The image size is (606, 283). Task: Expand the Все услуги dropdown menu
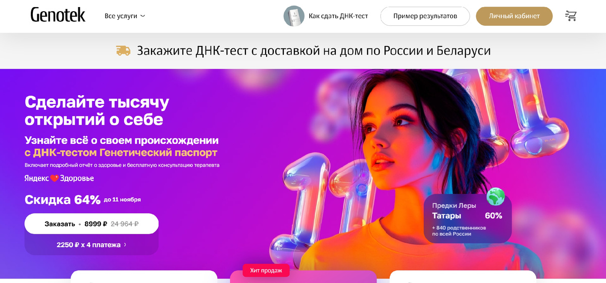(125, 16)
